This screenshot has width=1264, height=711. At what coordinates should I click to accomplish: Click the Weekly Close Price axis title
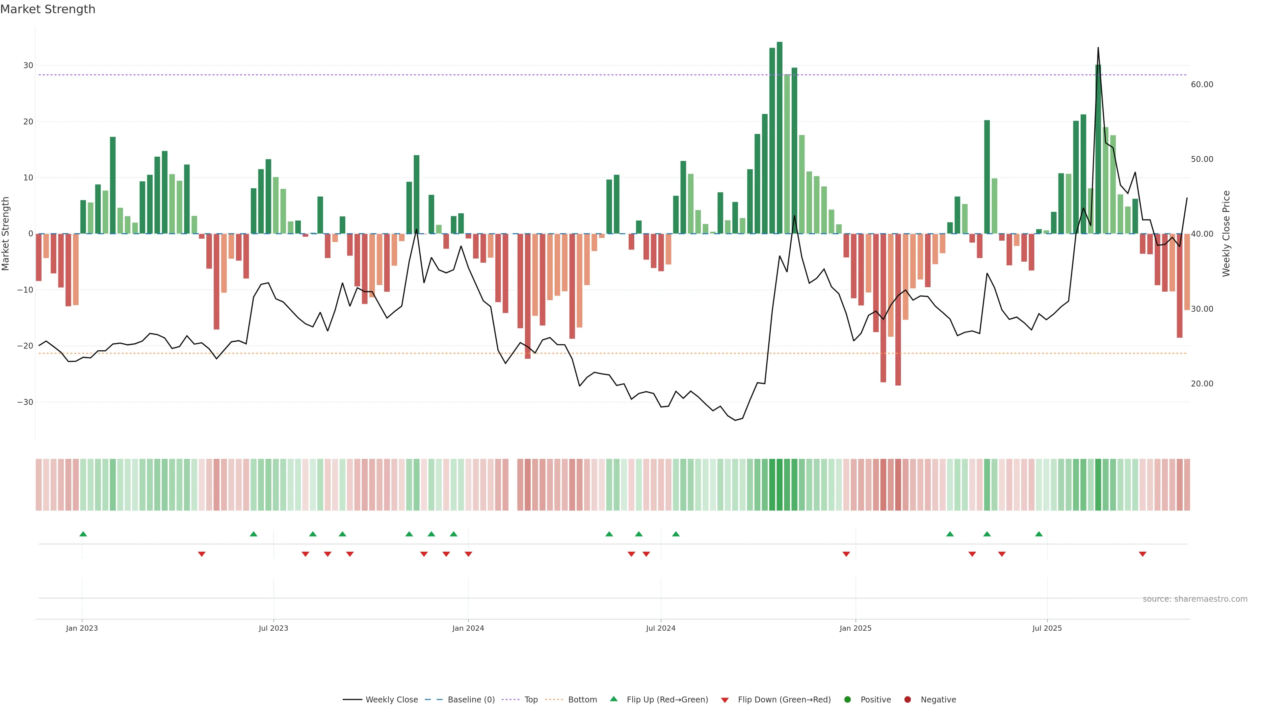[x=1226, y=234]
